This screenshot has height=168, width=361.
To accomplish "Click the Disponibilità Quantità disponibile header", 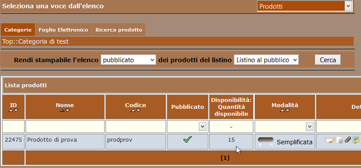I will click(x=231, y=107).
